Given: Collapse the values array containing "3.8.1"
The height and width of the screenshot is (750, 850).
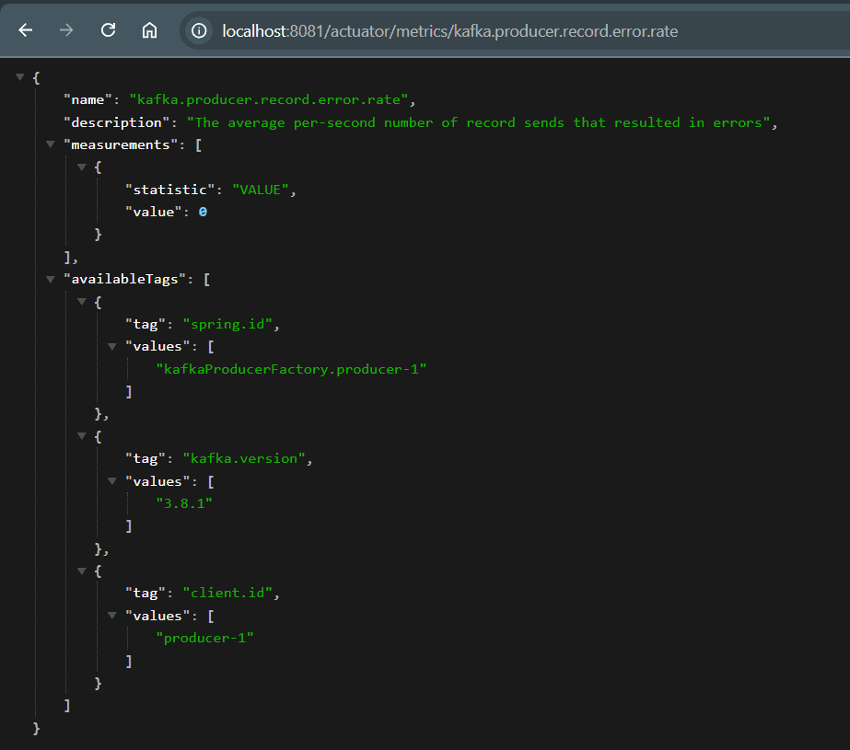Looking at the screenshot, I should click(112, 480).
